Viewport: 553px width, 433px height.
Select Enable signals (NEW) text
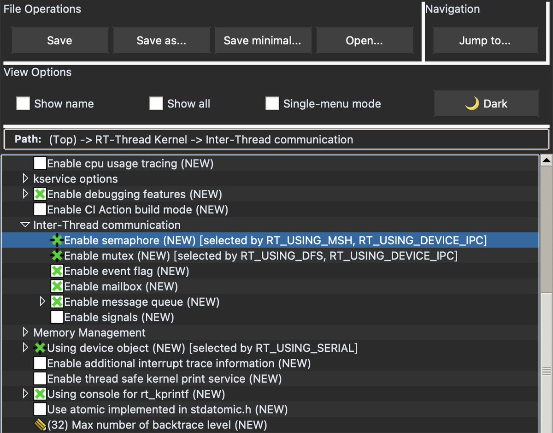click(x=119, y=317)
